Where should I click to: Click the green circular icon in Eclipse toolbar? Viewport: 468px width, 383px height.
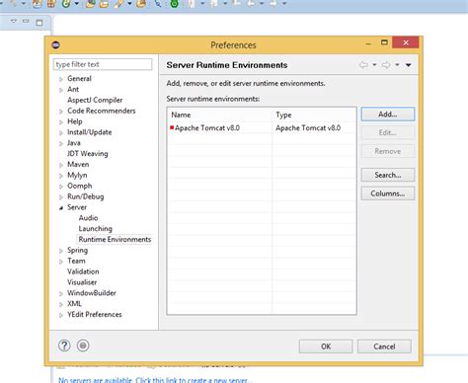[x=175, y=4]
